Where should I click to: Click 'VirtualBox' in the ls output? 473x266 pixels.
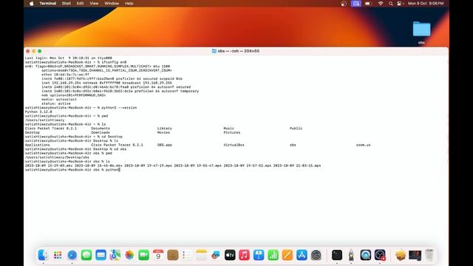coord(234,145)
